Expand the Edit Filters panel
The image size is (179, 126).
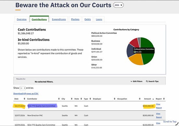136,81
